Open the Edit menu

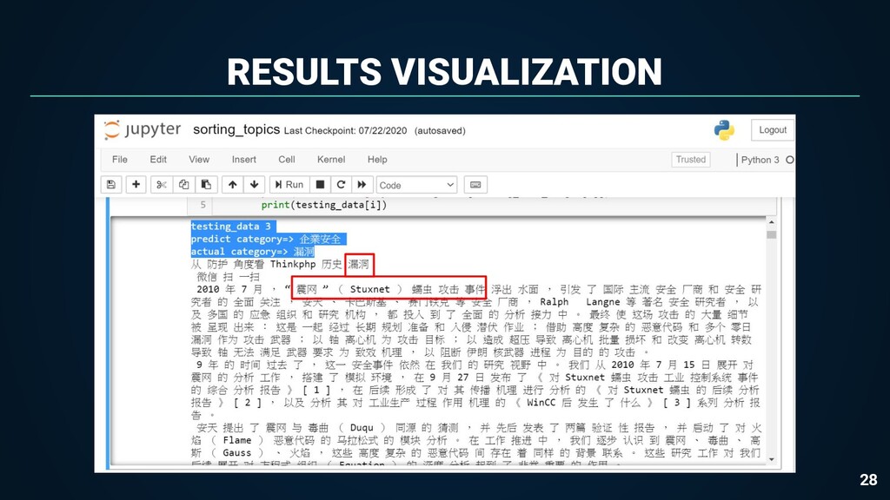click(158, 160)
